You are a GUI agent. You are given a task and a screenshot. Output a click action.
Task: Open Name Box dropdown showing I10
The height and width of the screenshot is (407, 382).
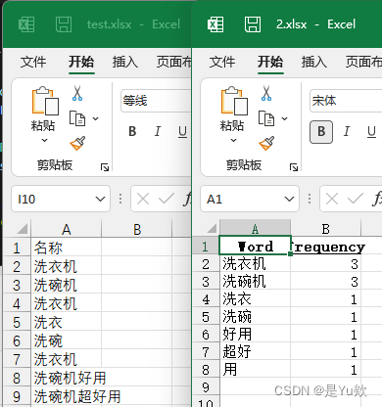click(x=100, y=199)
